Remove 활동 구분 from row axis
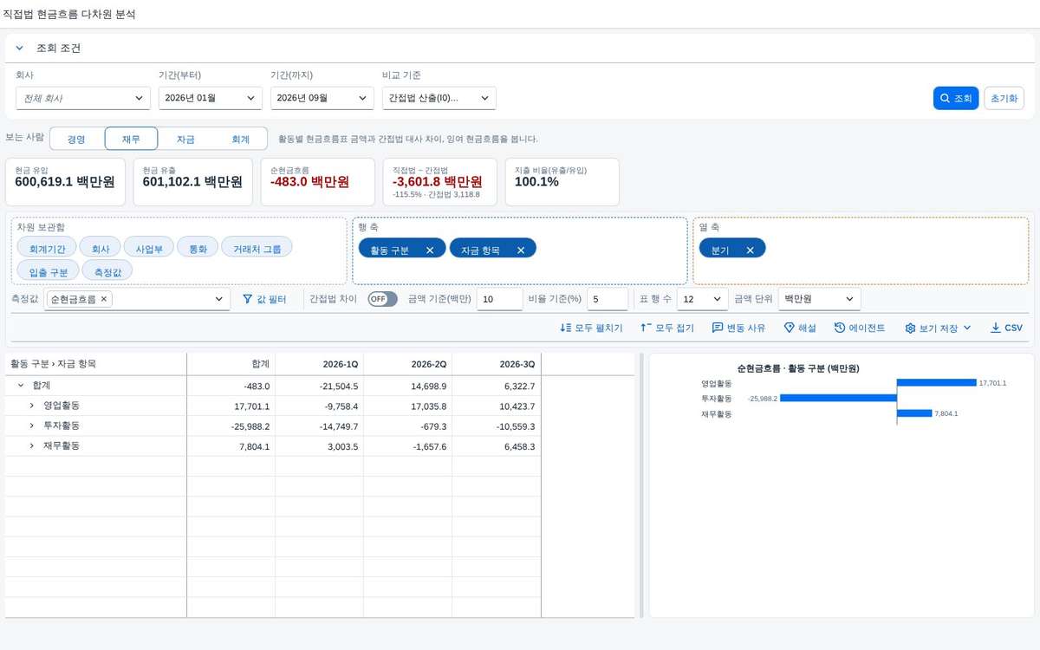The height and width of the screenshot is (650, 1040). 430,250
